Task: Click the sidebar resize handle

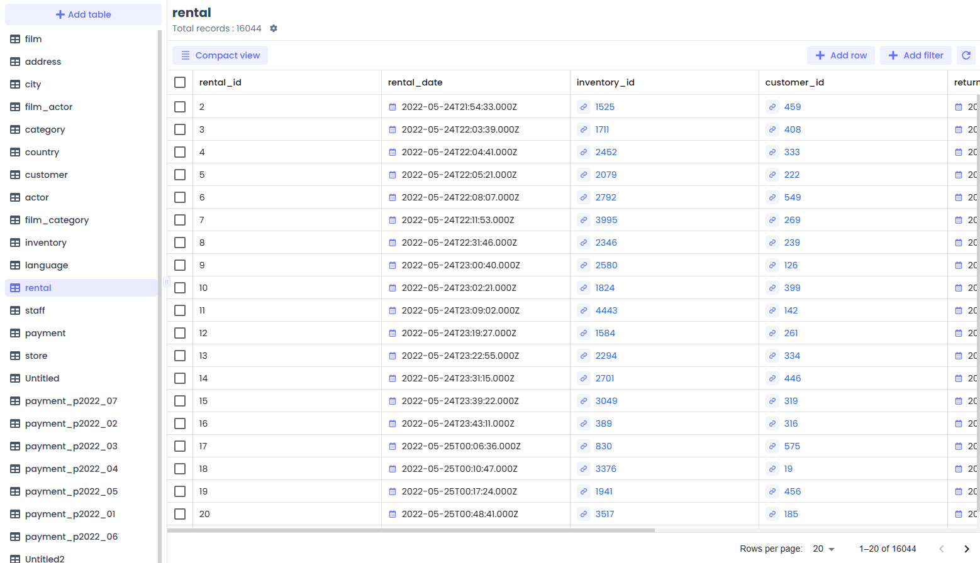Action: click(x=166, y=281)
